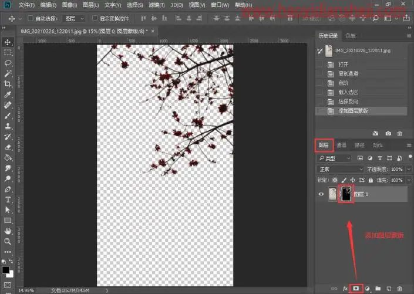Open the Move tool preset picker arrow
Viewport: 414px width, 294px height.
click(20, 19)
